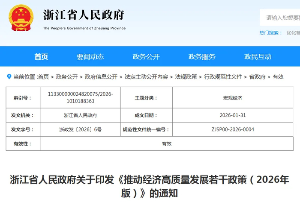Click the 发文机关 label cell
The image size is (300, 202).
[x=23, y=115]
